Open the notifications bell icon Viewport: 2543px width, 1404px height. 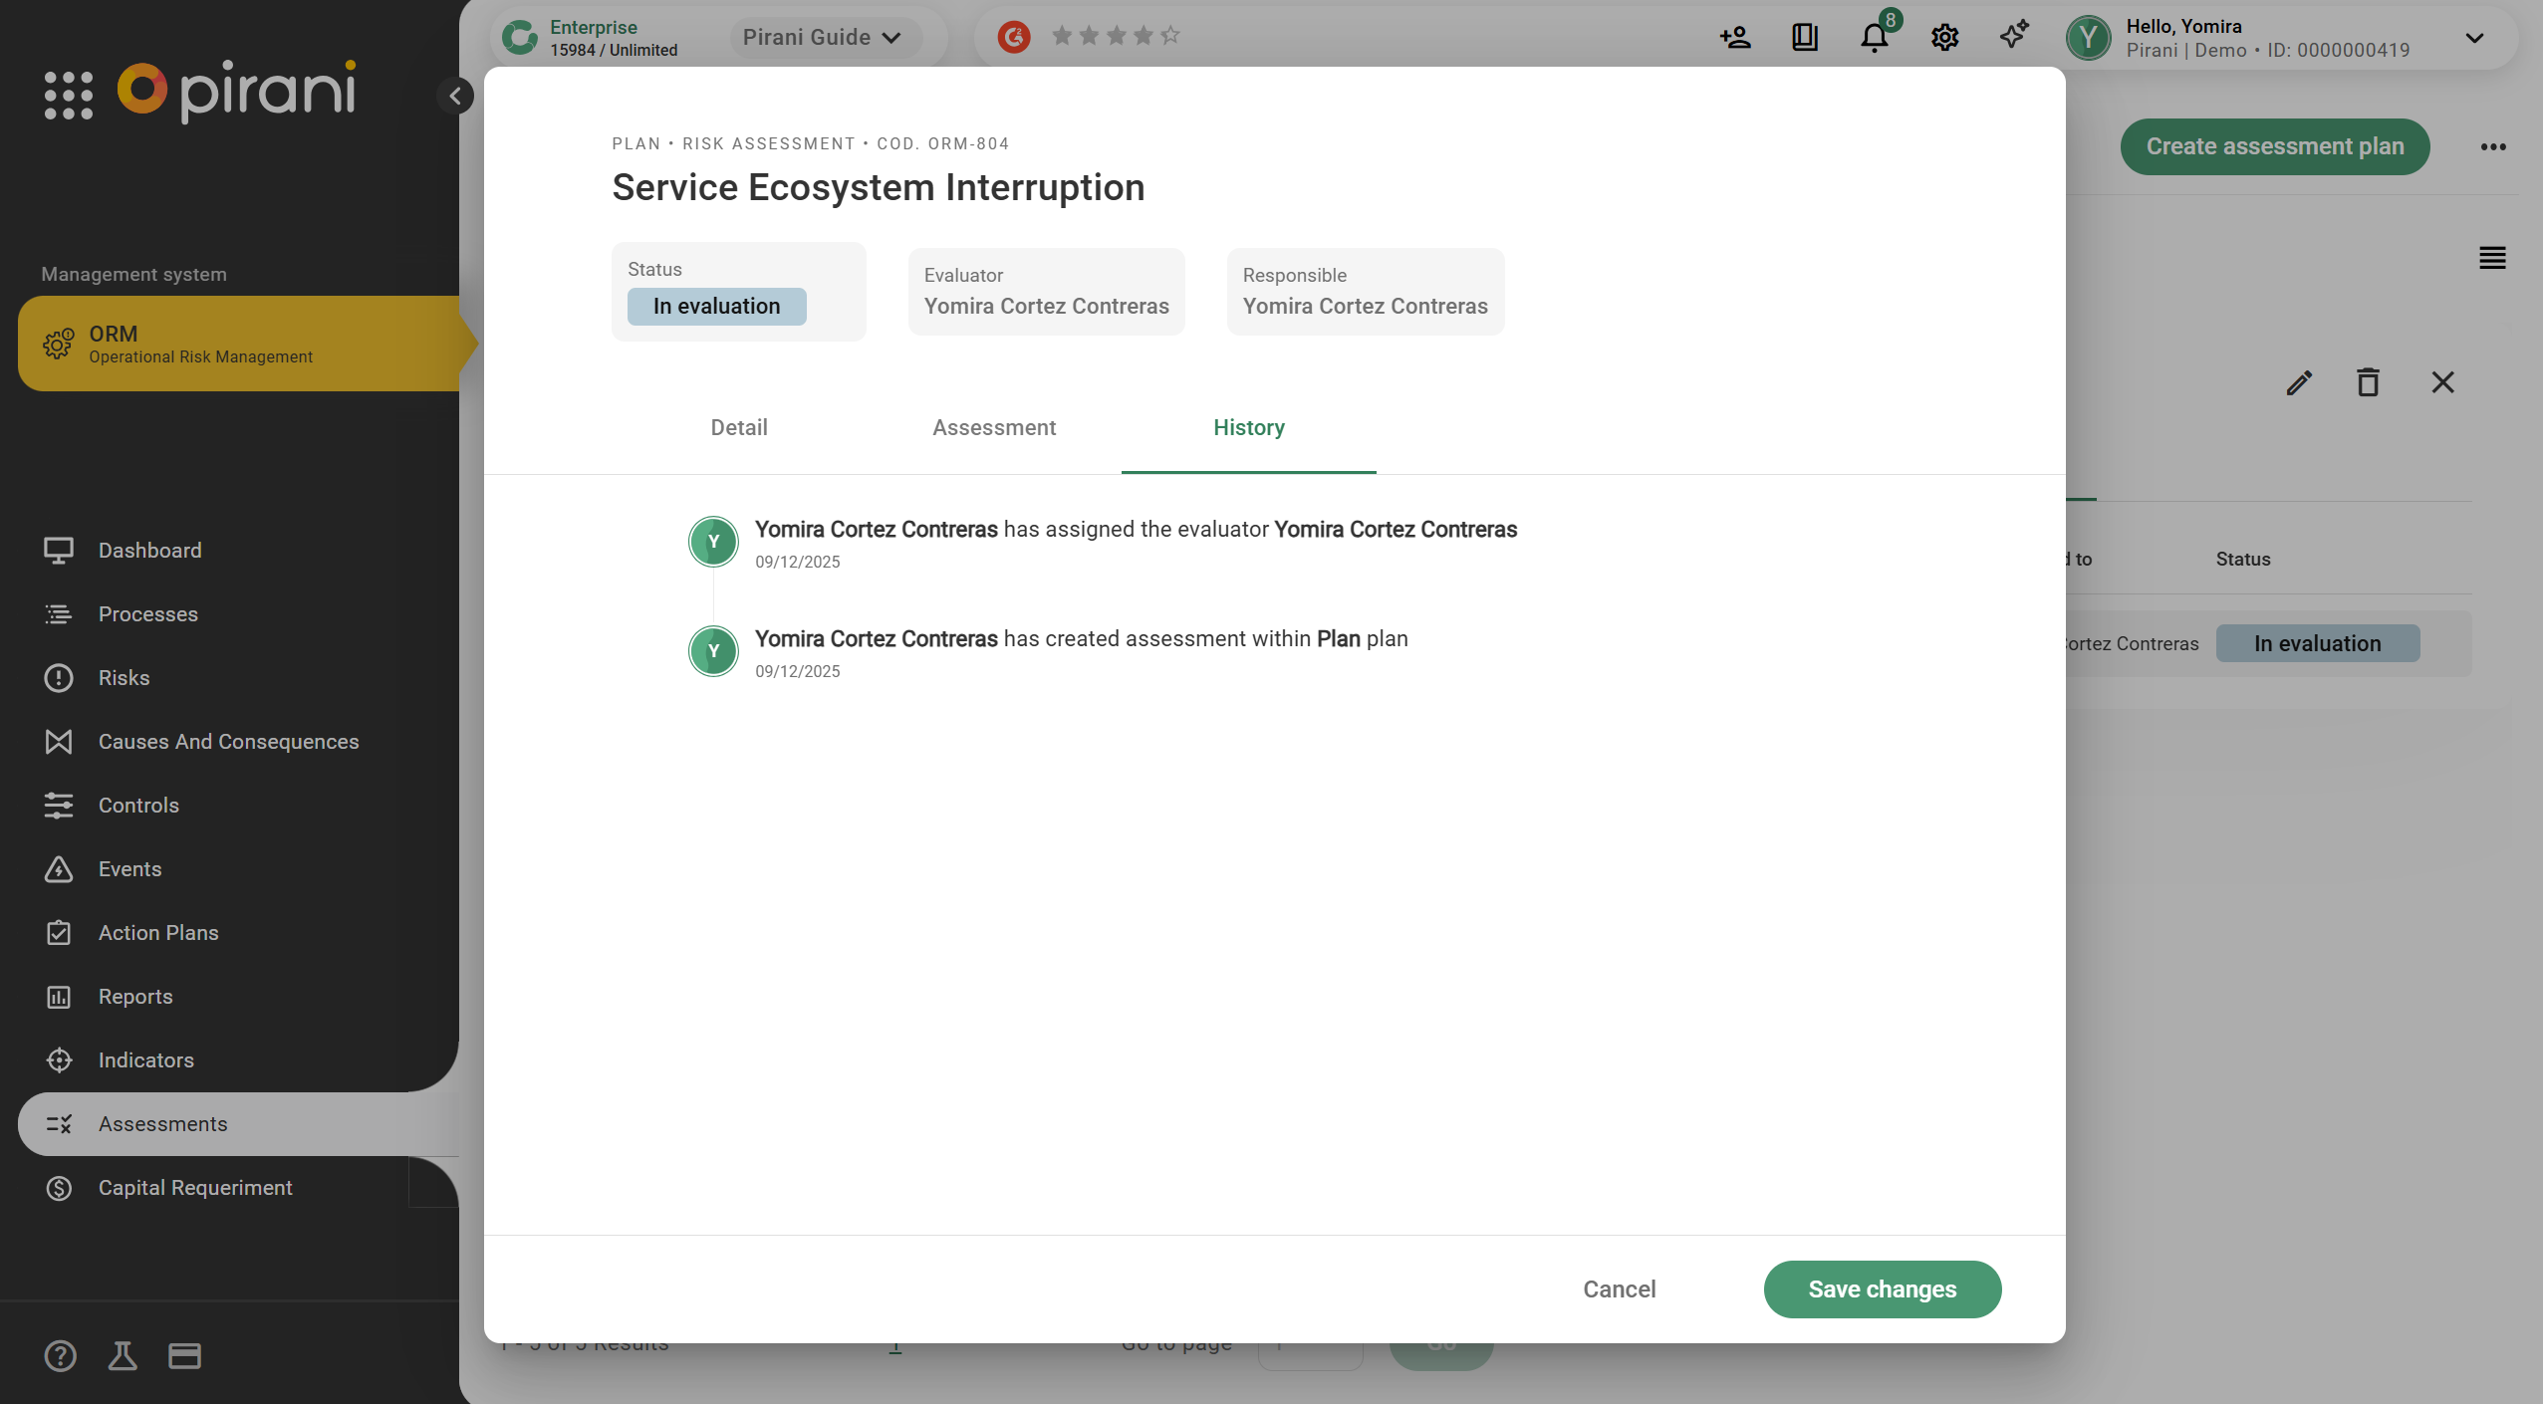[1874, 38]
